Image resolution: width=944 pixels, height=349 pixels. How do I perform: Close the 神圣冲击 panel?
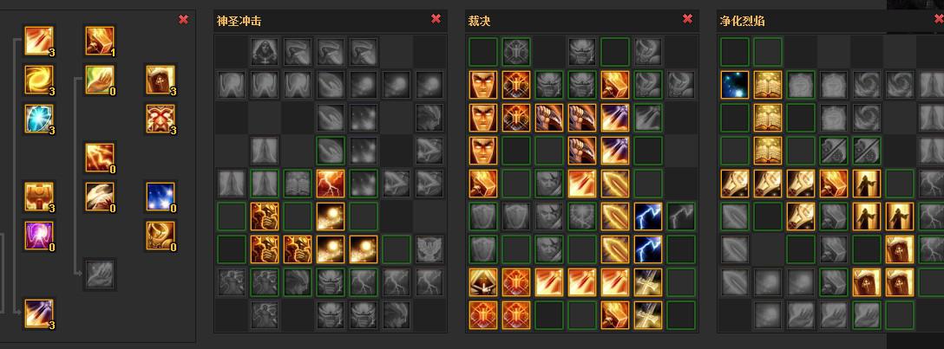pyautogui.click(x=436, y=19)
